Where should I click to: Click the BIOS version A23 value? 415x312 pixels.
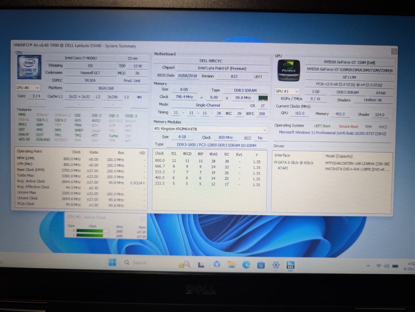coord(234,76)
